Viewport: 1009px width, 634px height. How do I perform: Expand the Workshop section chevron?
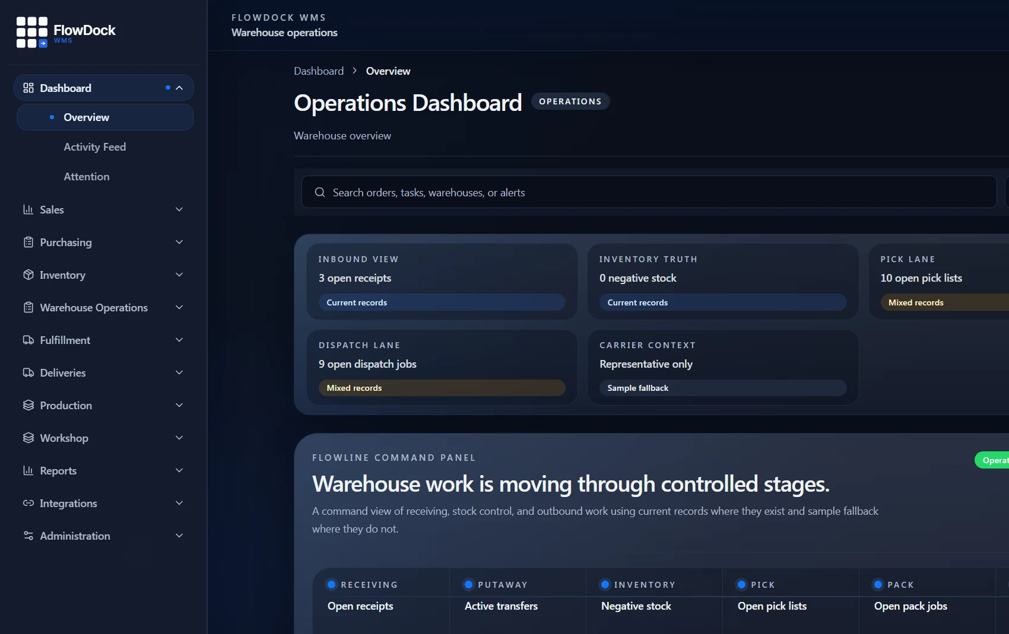click(x=179, y=438)
